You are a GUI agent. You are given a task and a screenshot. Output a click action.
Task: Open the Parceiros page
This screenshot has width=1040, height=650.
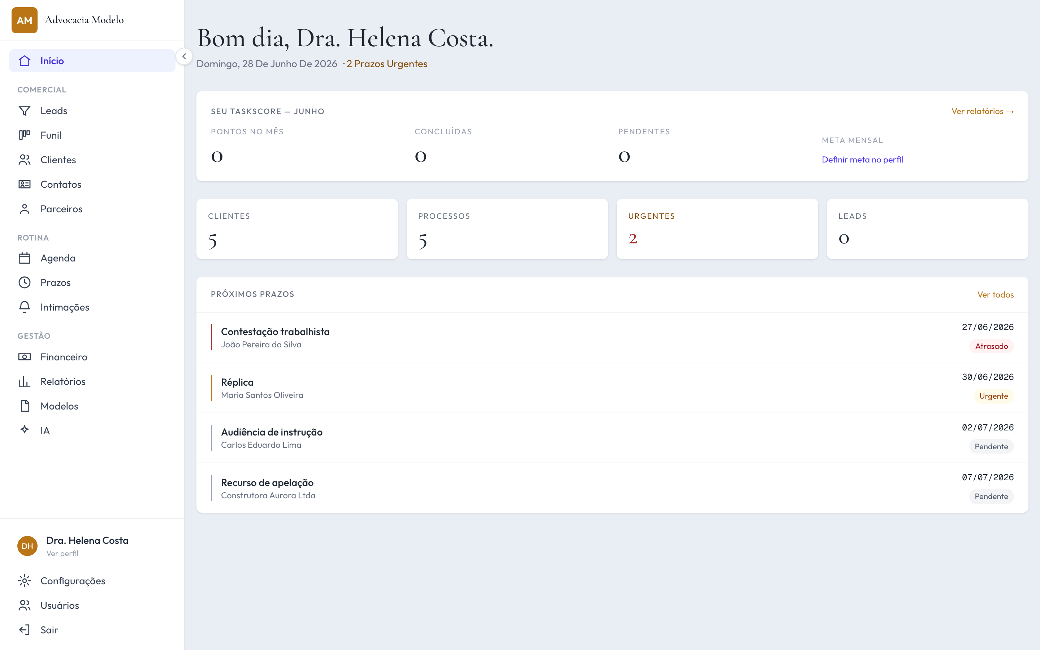click(x=92, y=209)
